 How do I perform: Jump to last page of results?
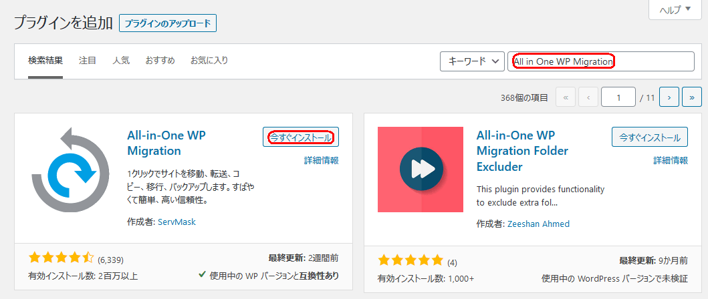click(x=691, y=97)
